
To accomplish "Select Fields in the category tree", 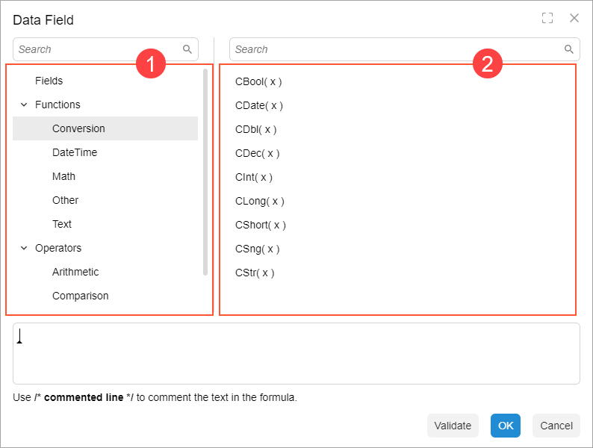I will click(49, 81).
